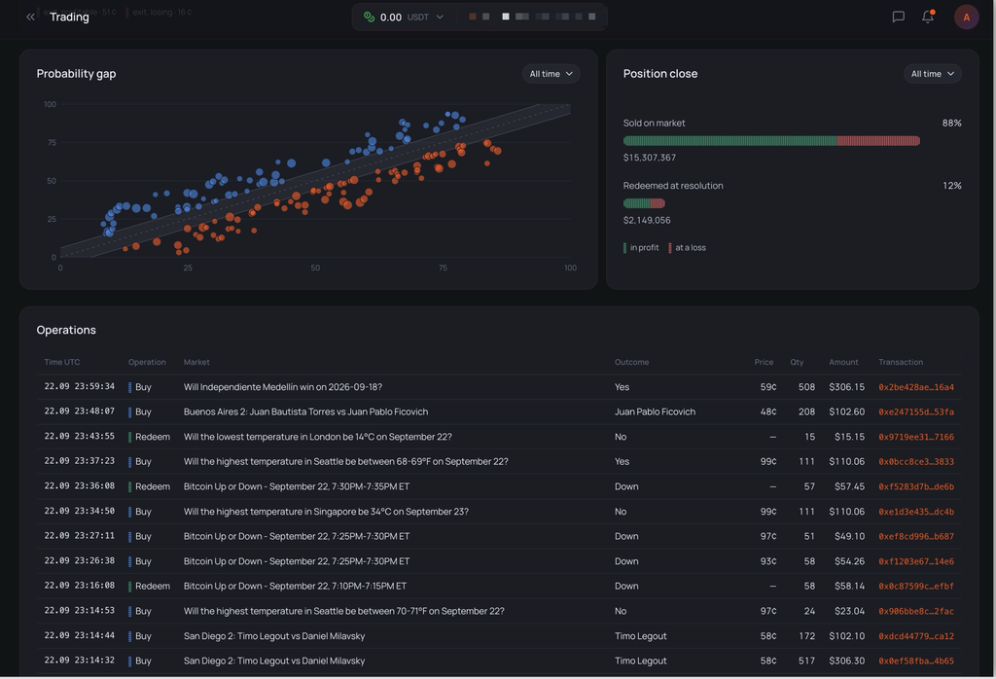Screen dimensions: 996x679
Task: Click the Operation column header
Action: [147, 362]
